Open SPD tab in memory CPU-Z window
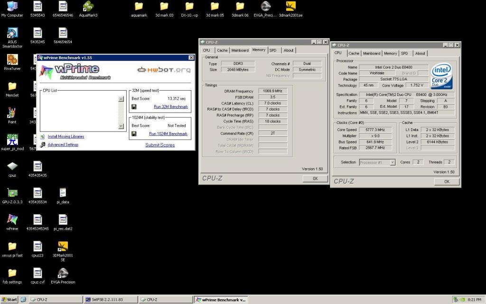Image resolution: width=486 pixels, height=304 pixels. coord(273,50)
